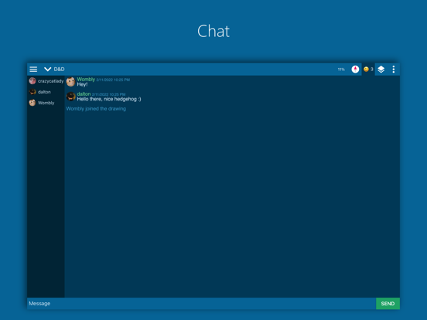The width and height of the screenshot is (427, 320).
Task: Open the compass view rotation icon
Action: click(x=355, y=70)
